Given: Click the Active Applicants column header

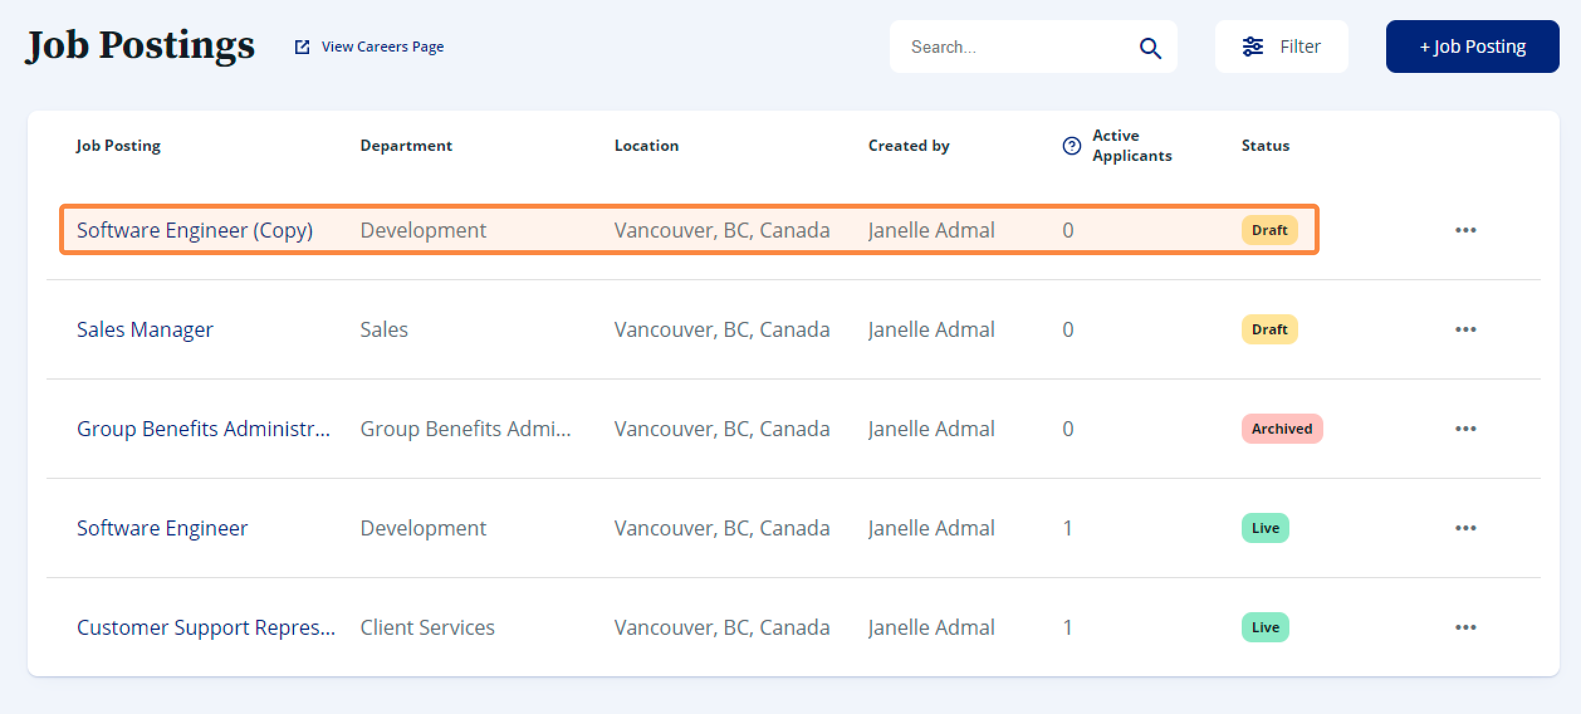Looking at the screenshot, I should tap(1132, 146).
